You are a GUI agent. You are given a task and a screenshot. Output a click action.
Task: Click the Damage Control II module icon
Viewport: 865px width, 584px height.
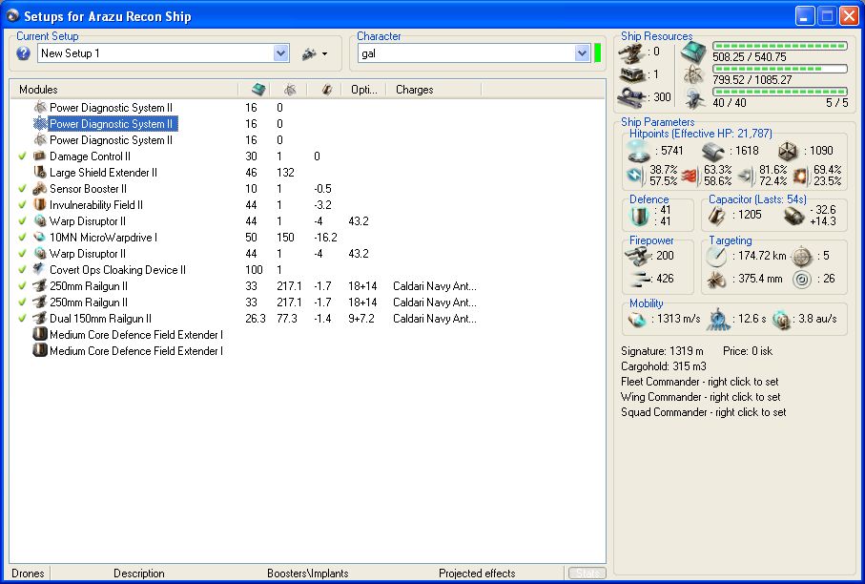point(40,156)
